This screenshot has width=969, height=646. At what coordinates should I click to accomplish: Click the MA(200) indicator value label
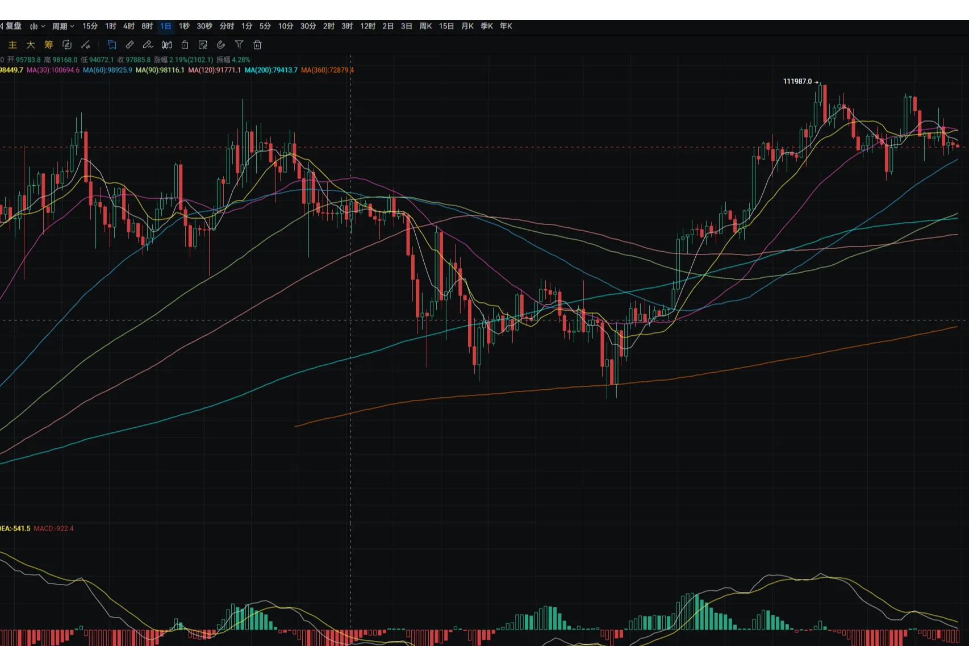coord(271,70)
